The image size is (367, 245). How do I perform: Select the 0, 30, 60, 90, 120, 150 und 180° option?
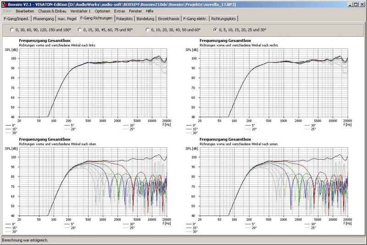[x=11, y=30]
